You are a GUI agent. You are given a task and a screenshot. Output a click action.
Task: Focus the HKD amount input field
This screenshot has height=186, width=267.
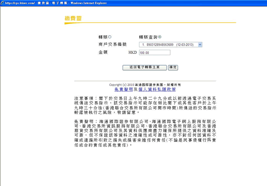154,53
